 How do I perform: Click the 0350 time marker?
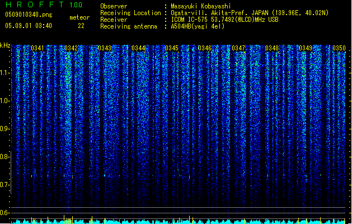coord(339,48)
